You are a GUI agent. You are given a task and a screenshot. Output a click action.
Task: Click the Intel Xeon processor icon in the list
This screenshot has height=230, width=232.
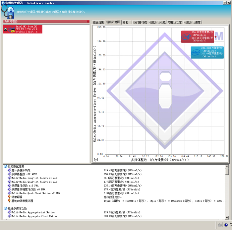[x=11, y=30]
